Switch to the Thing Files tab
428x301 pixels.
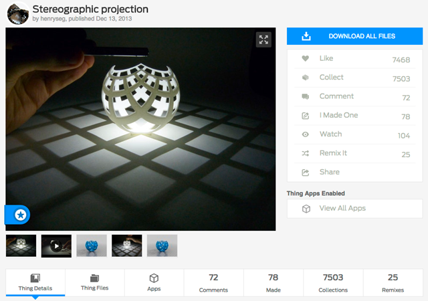click(x=94, y=282)
